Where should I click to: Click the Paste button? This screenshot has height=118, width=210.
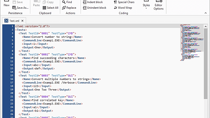[36, 4]
